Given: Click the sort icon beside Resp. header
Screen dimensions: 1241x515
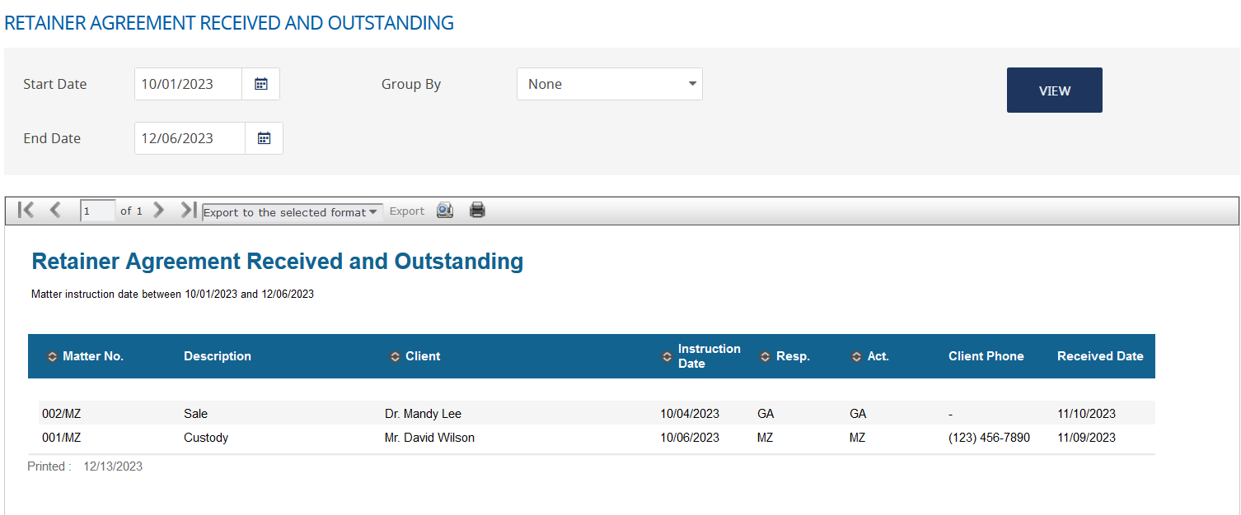Looking at the screenshot, I should point(764,356).
